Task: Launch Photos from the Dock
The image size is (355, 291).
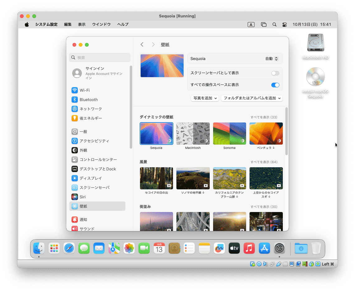Action: point(129,248)
